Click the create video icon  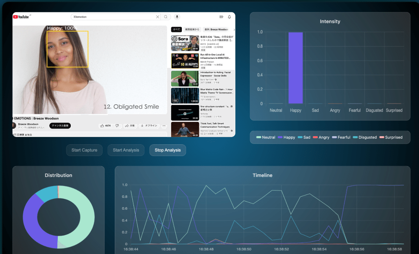coord(221,17)
